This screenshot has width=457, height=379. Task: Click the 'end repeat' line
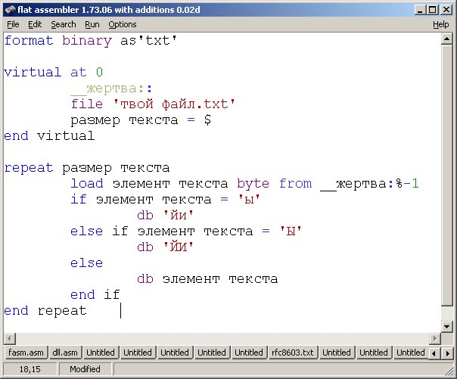tap(45, 311)
